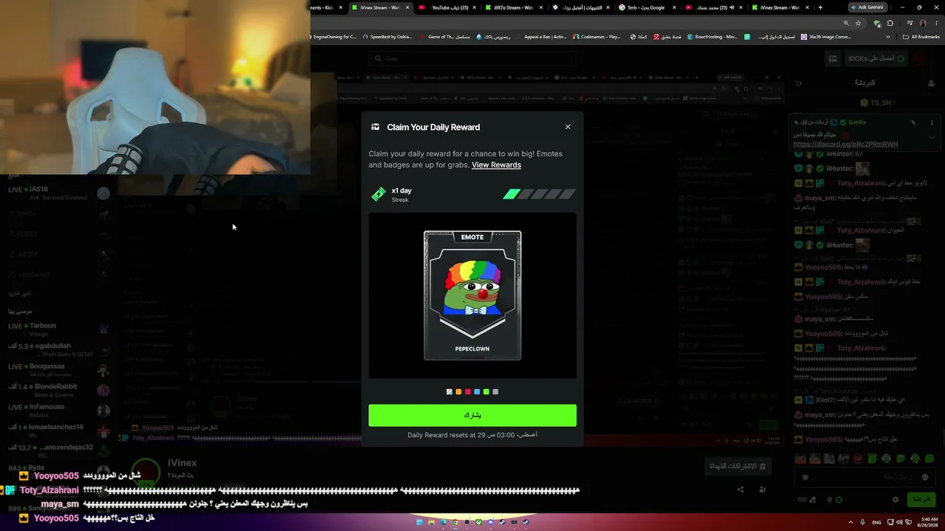Open the BisectHosting bookmark

pyautogui.click(x=712, y=37)
